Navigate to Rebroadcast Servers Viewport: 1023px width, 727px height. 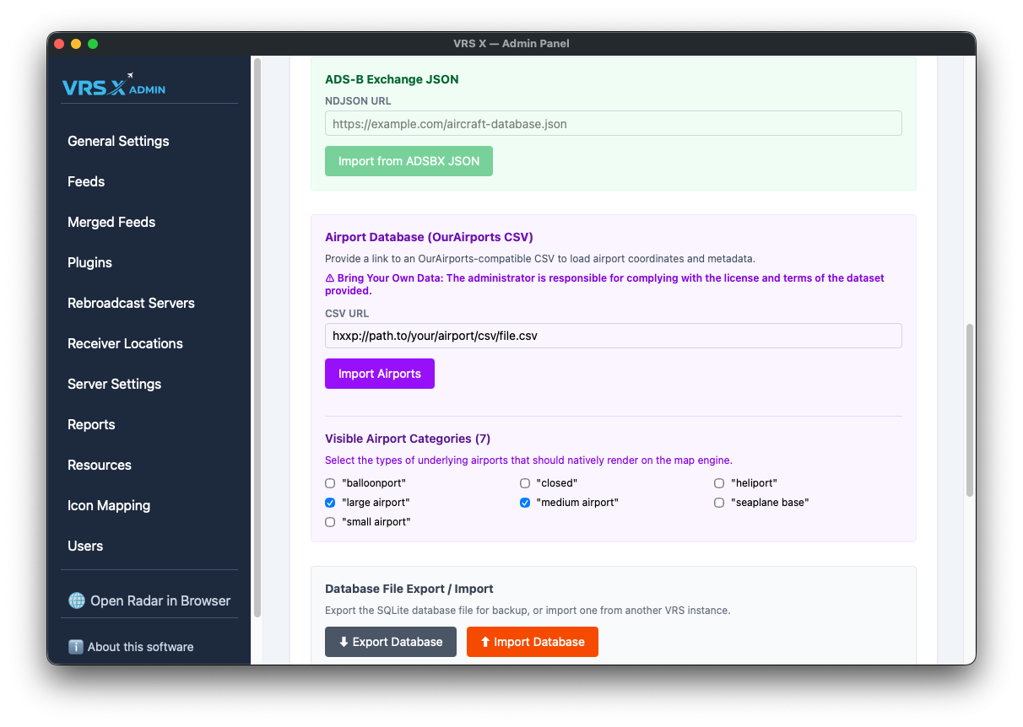(x=131, y=303)
